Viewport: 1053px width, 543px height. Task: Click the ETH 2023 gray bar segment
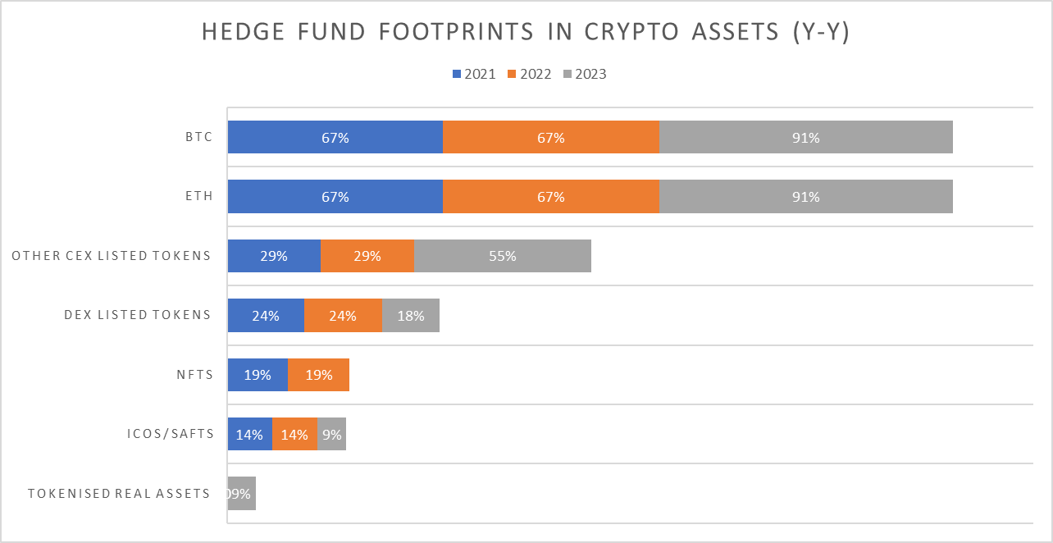805,197
